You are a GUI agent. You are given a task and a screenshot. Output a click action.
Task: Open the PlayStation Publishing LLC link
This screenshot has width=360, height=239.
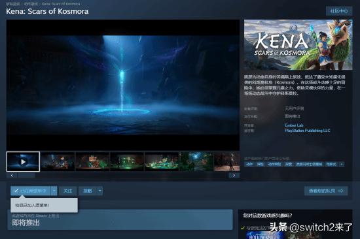[308, 131]
